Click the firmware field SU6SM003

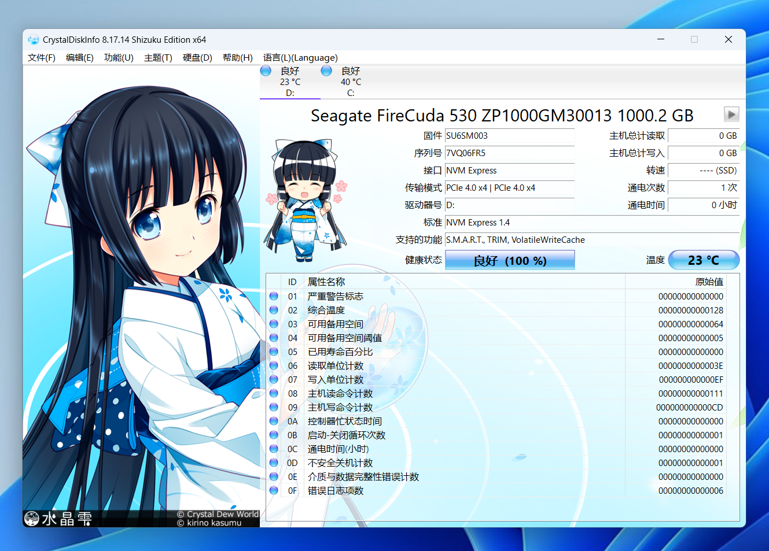(x=510, y=136)
